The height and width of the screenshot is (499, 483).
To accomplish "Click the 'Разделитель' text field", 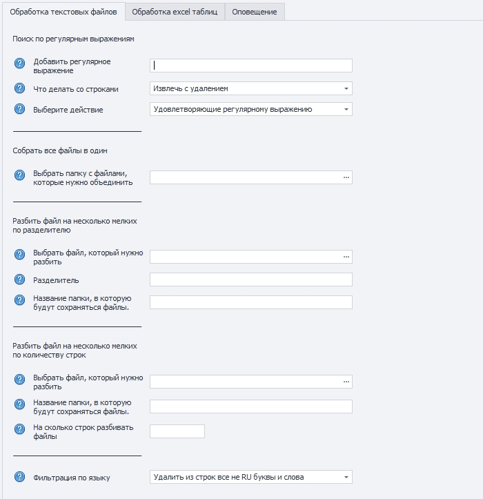I will tap(251, 280).
